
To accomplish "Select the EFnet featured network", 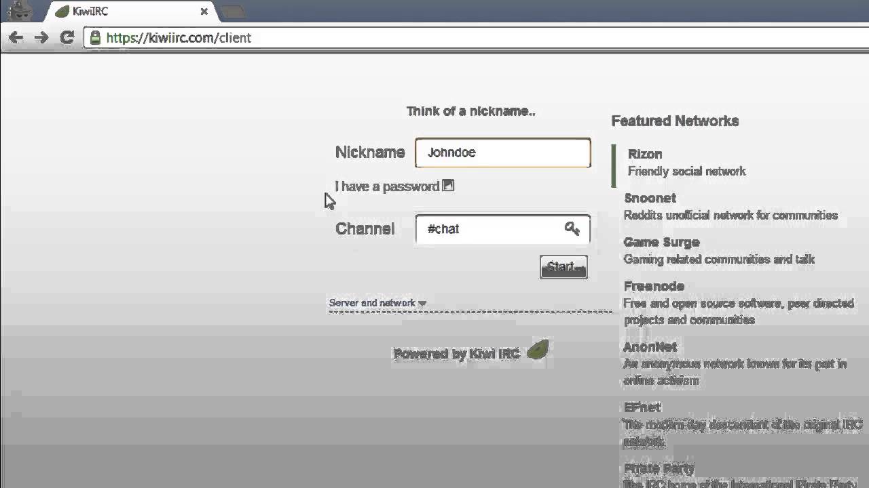I will coord(642,407).
